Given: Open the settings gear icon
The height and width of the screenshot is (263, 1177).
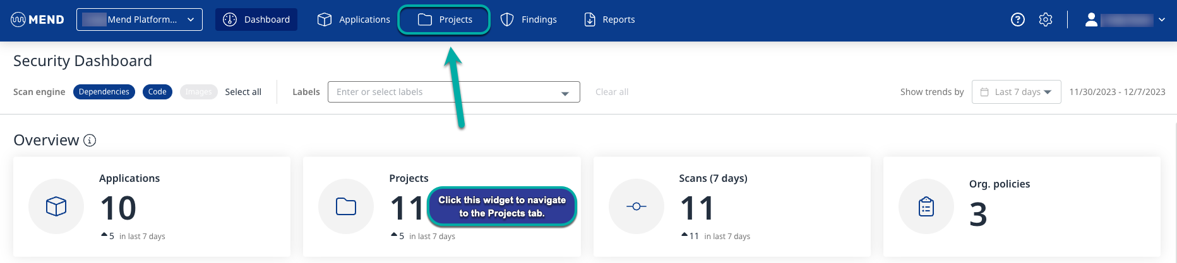Looking at the screenshot, I should click(1046, 20).
